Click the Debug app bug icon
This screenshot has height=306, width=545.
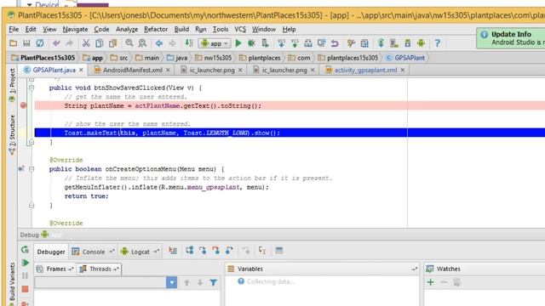pos(251,43)
